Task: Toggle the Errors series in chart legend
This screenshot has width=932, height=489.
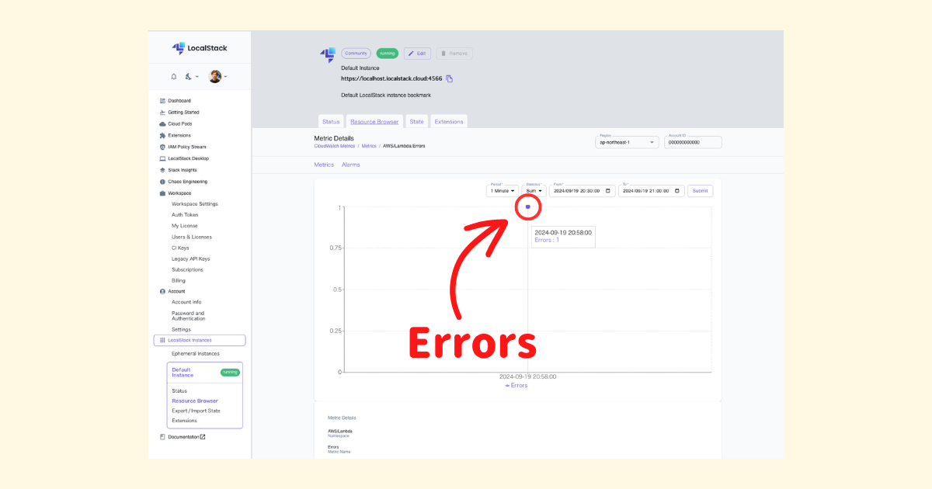Action: [x=516, y=386]
